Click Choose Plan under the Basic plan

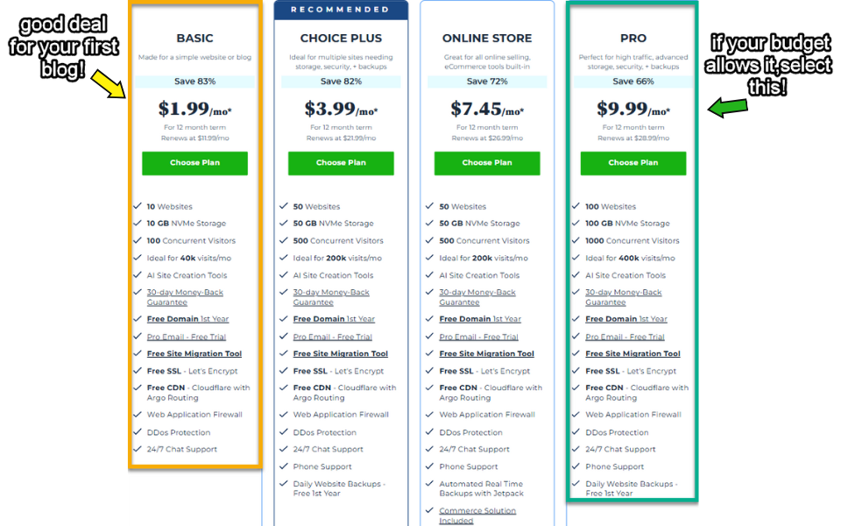194,163
